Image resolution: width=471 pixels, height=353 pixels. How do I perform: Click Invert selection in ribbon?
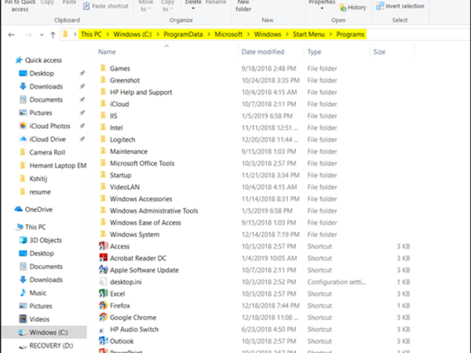point(400,6)
